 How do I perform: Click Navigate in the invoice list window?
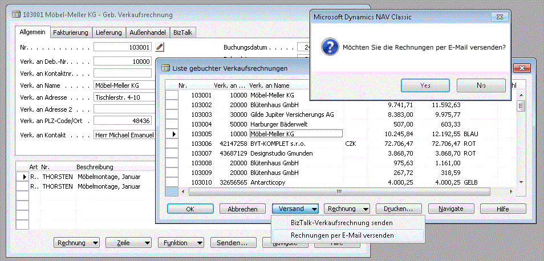tap(451, 209)
